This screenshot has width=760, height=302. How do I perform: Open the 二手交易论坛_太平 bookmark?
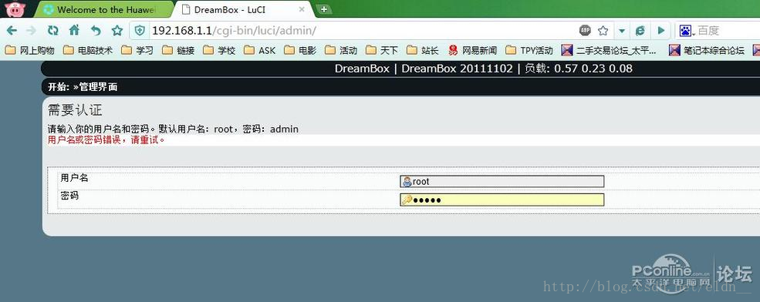click(x=610, y=50)
